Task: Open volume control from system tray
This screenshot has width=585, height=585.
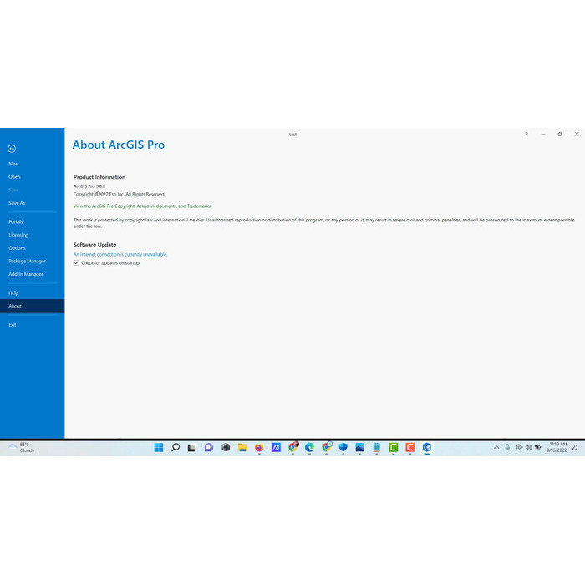Action: (x=529, y=447)
